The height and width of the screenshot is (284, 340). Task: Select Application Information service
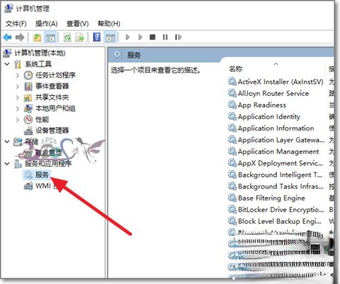click(276, 128)
